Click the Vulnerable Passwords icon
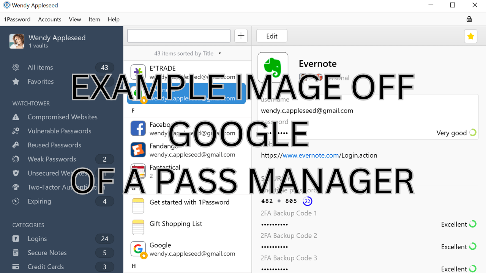 [16, 131]
